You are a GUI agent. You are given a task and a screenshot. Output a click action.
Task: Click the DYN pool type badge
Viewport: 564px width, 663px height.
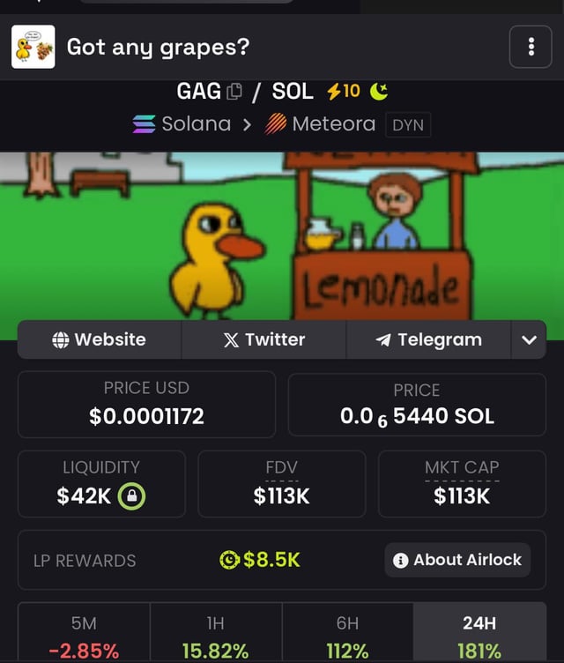(408, 124)
